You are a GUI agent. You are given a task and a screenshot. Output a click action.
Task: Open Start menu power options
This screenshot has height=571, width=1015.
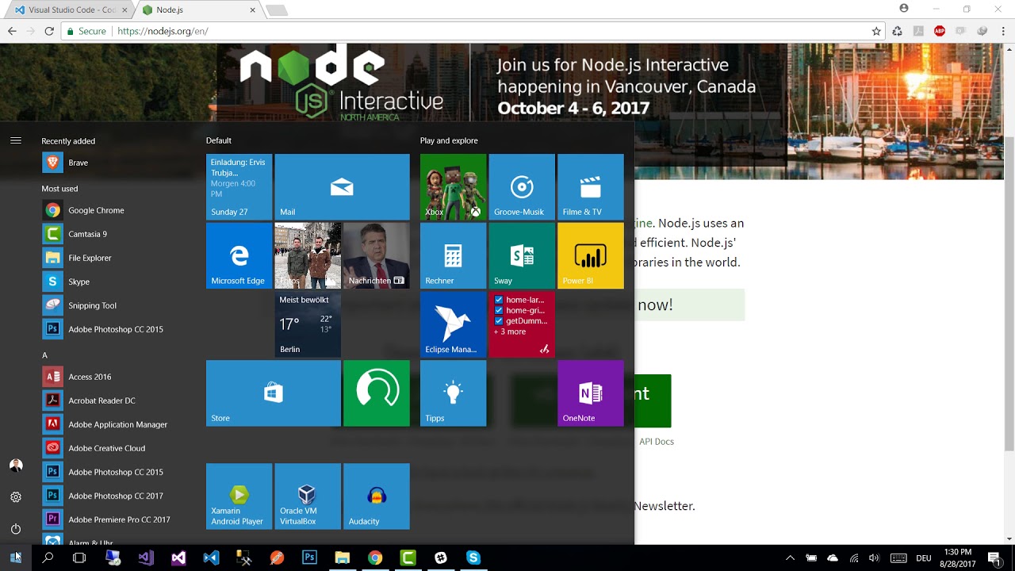[16, 529]
